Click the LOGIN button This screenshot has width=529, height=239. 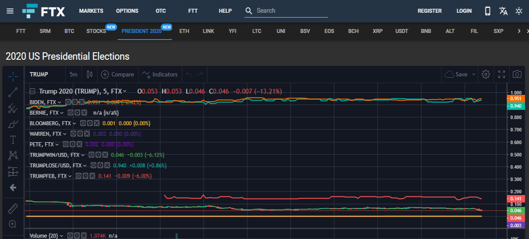[x=464, y=11]
